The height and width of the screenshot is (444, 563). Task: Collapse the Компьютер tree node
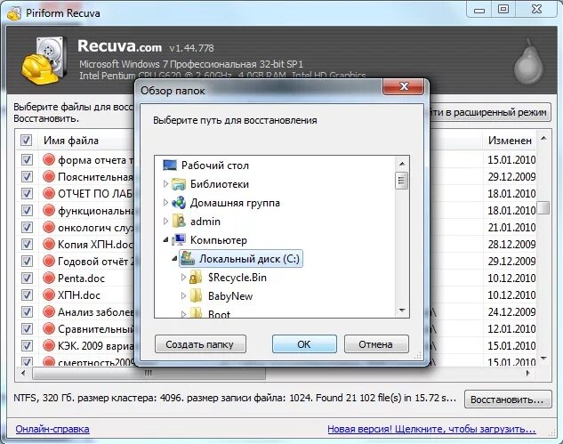(x=165, y=240)
